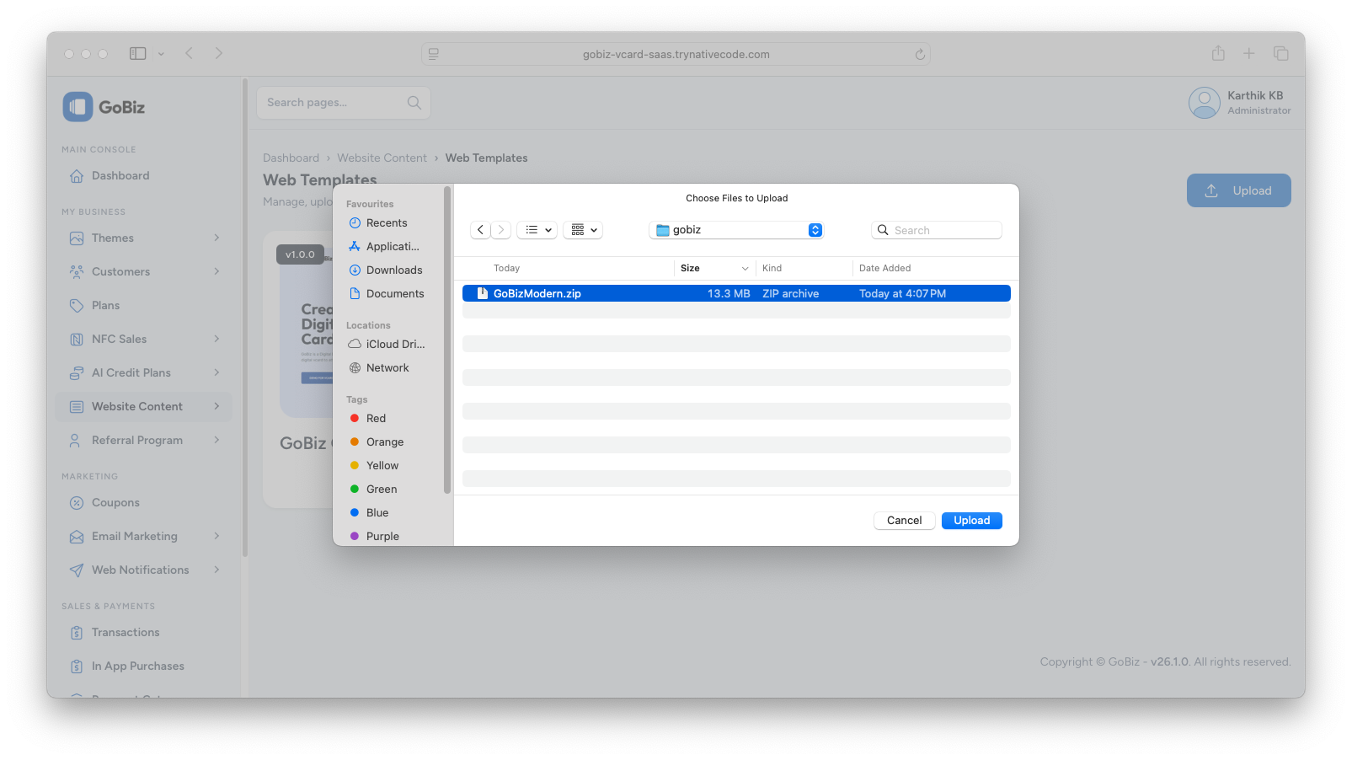Expand the Referral Program chevron
The height and width of the screenshot is (760, 1352).
click(x=216, y=440)
